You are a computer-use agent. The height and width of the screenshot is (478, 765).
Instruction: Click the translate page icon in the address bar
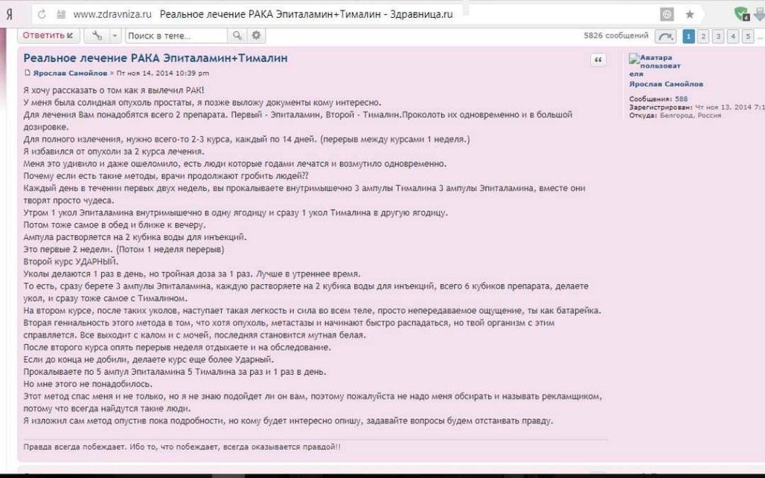click(x=667, y=14)
